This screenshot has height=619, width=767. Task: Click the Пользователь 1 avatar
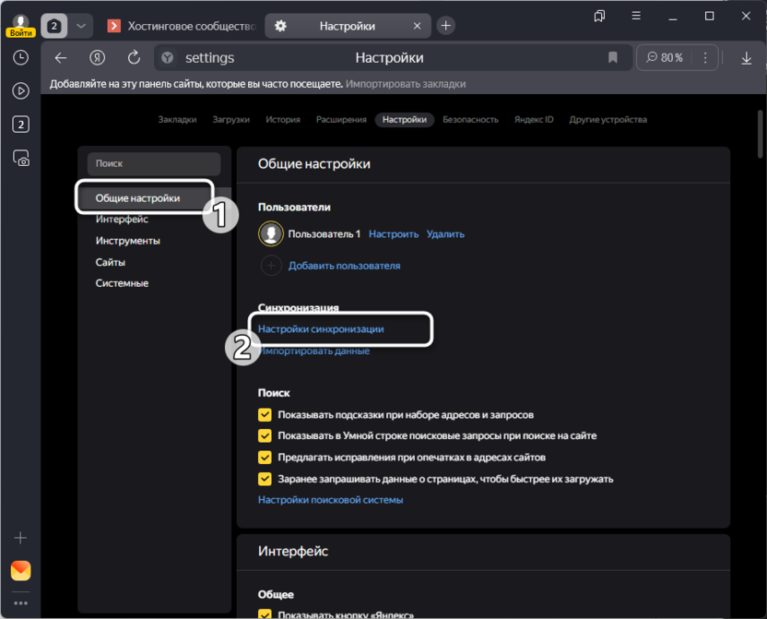270,233
